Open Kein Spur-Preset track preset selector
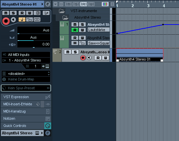This screenshot has height=141, width=179. pos(26,88)
